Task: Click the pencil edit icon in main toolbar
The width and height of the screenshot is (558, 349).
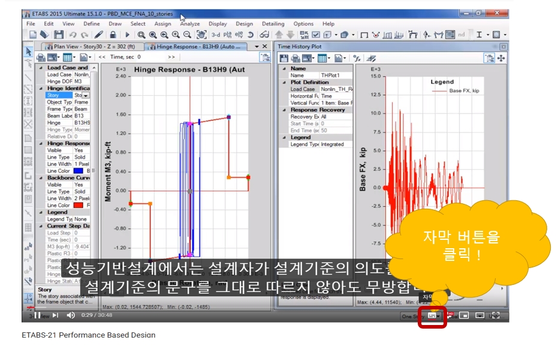Action: [98, 35]
